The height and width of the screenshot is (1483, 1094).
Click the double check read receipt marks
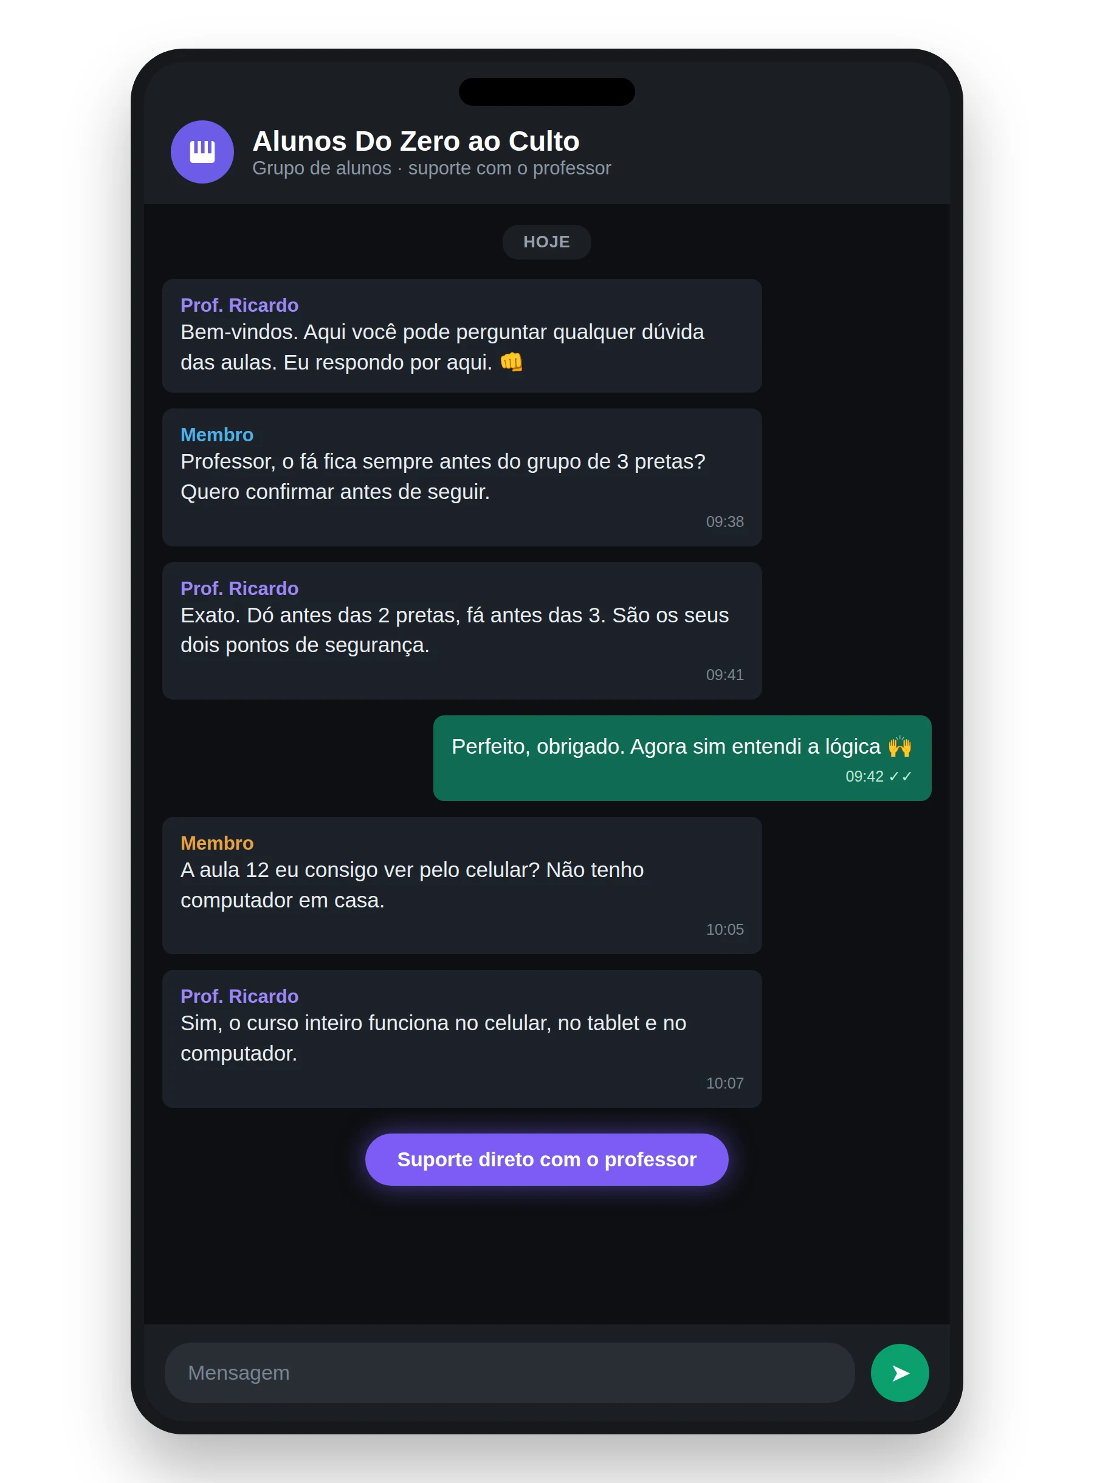(900, 776)
